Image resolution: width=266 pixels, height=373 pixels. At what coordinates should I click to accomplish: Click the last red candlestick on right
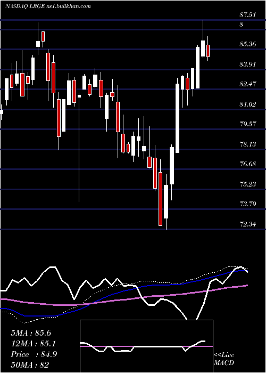[208, 51]
